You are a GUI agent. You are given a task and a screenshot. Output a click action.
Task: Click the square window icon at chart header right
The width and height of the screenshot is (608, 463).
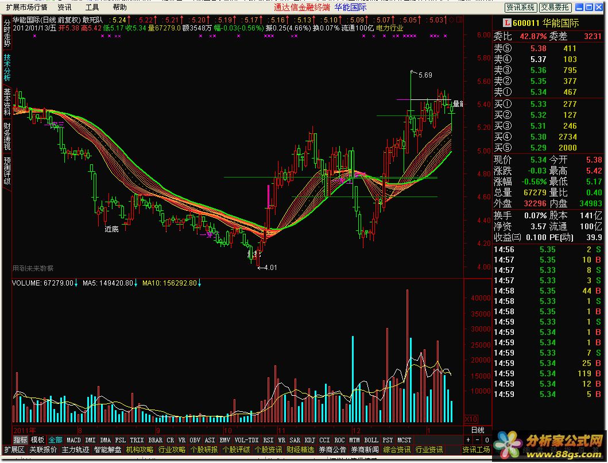[459, 20]
